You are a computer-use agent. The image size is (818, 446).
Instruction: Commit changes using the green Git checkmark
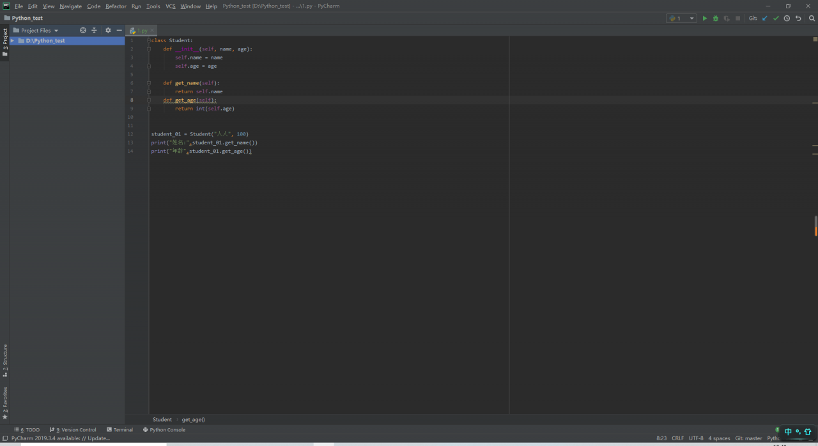click(x=776, y=19)
